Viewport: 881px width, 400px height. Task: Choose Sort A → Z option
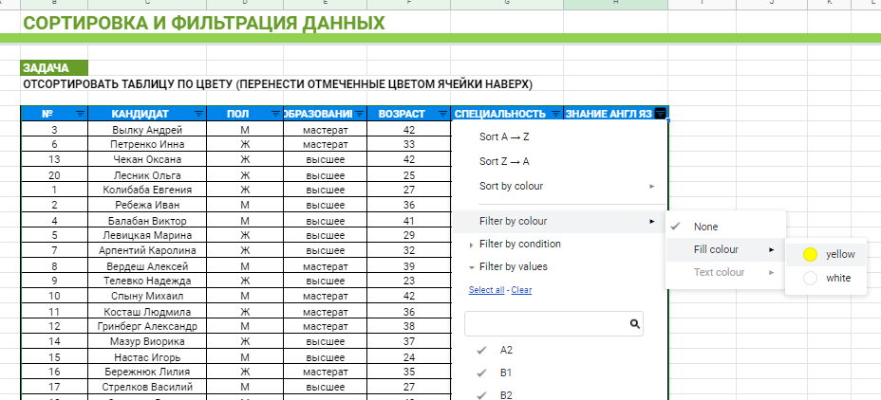click(504, 136)
